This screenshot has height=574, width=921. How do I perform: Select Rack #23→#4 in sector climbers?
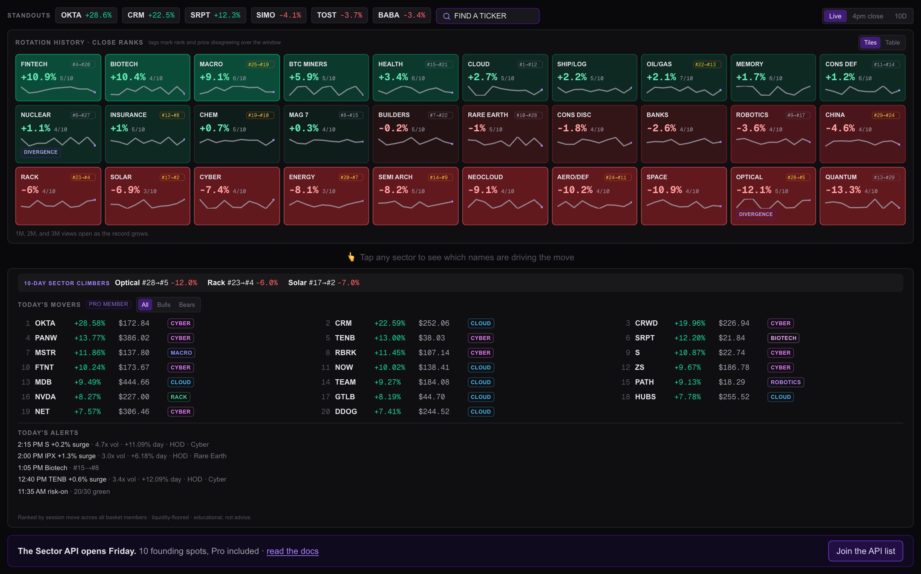pyautogui.click(x=242, y=283)
